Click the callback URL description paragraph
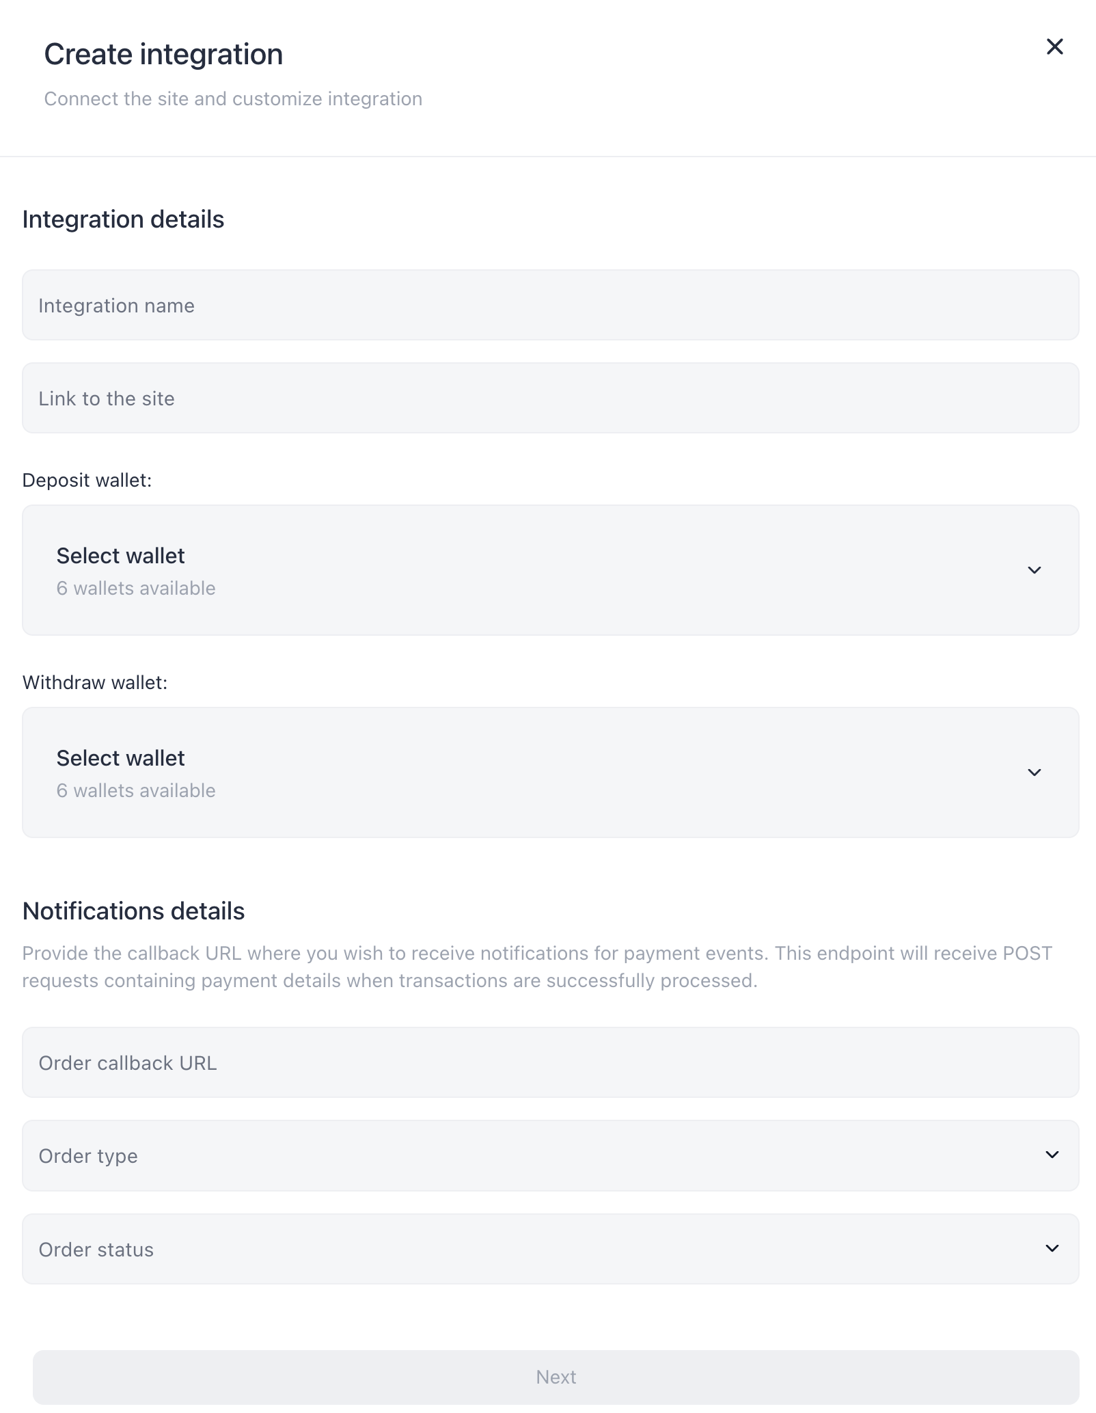 537,967
